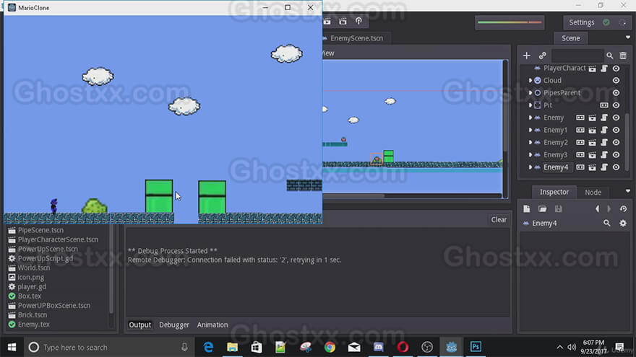Select player.gd in the file list
This screenshot has width=636, height=357.
(32, 286)
